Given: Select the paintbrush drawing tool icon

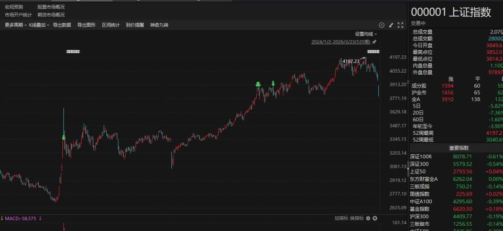Looking at the screenshot, I should tap(391, 25).
